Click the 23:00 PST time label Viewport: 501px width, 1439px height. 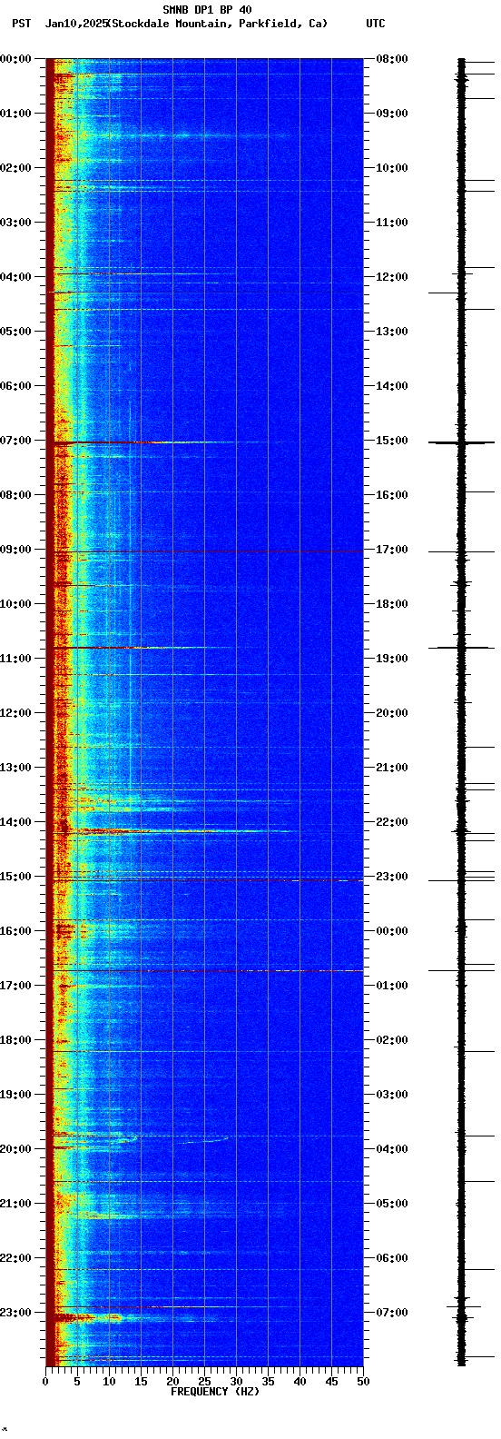[x=16, y=1313]
